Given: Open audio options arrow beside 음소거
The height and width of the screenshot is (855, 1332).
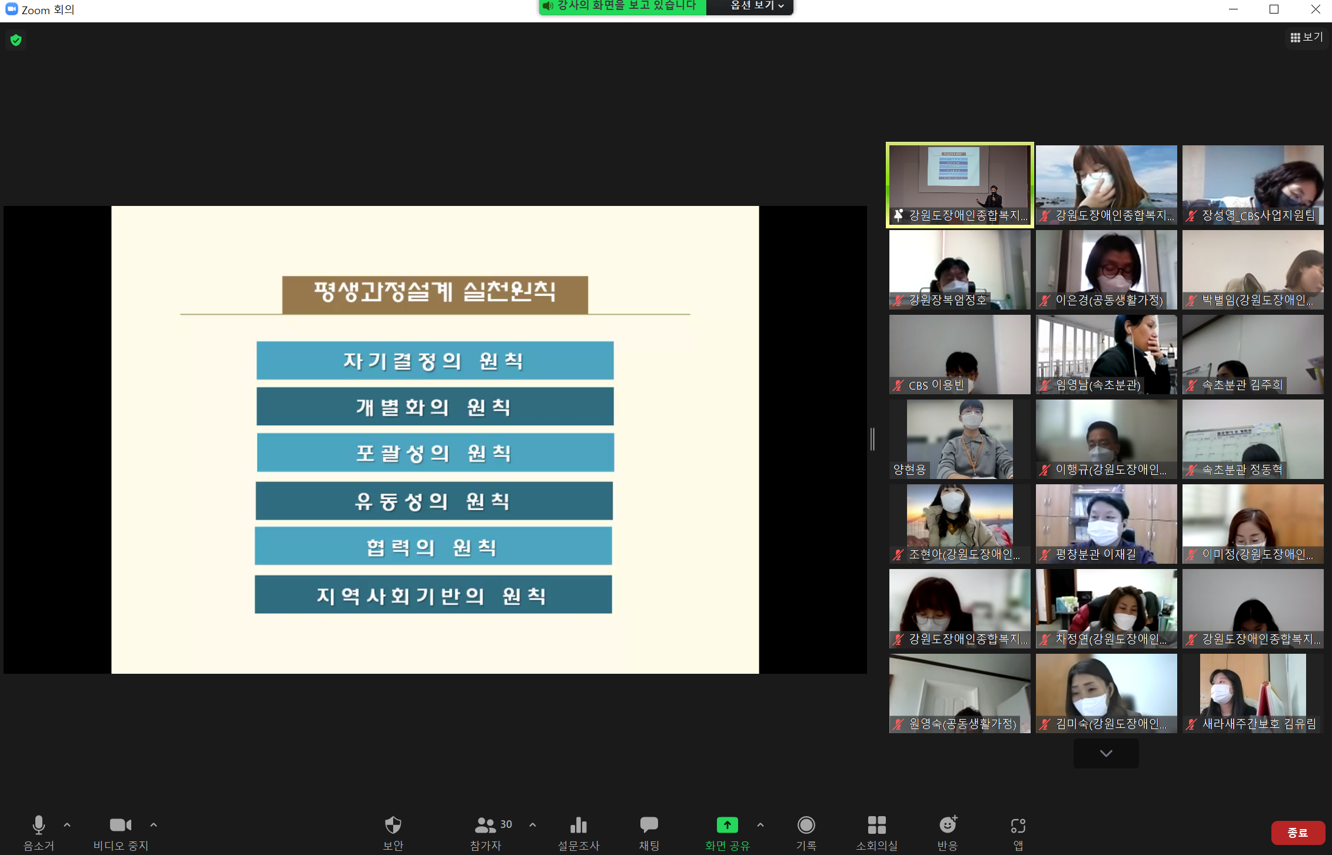Looking at the screenshot, I should point(67,825).
